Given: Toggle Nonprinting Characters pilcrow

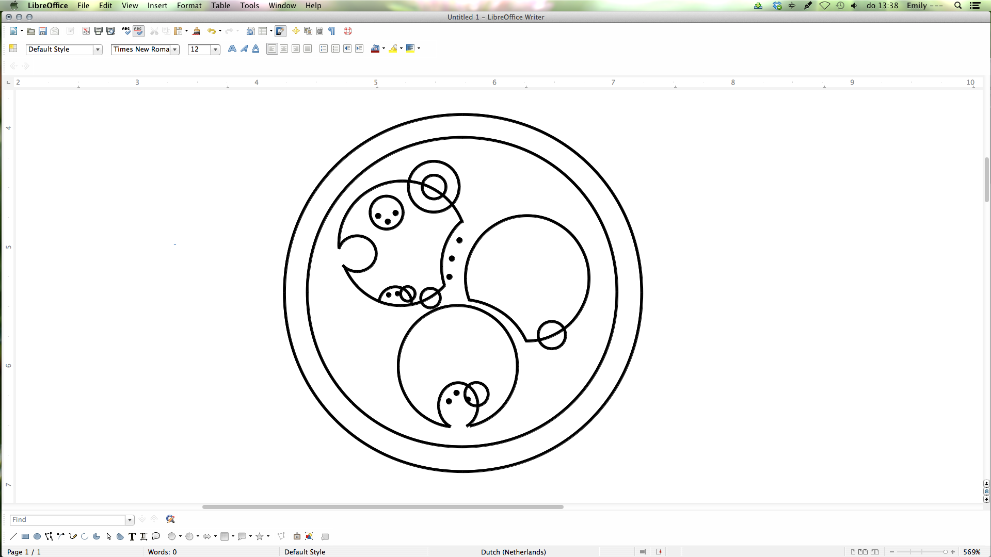Looking at the screenshot, I should tap(332, 31).
